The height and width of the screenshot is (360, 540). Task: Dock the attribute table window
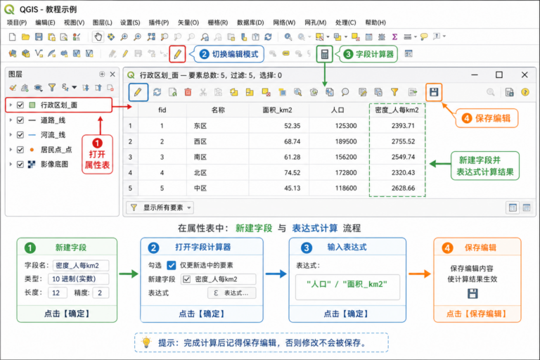(509, 92)
